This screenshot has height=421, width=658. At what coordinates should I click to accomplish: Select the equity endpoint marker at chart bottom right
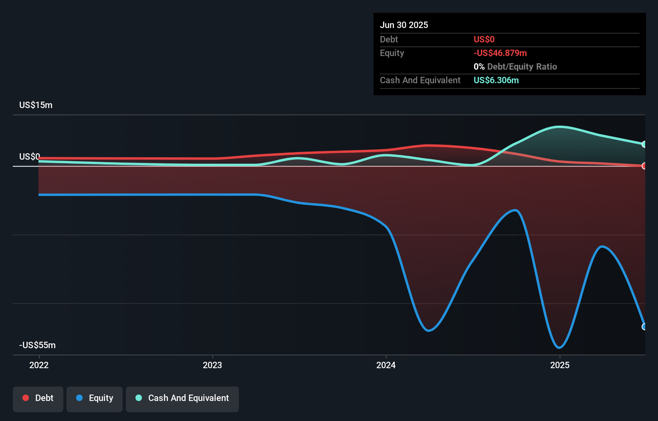[x=645, y=327]
